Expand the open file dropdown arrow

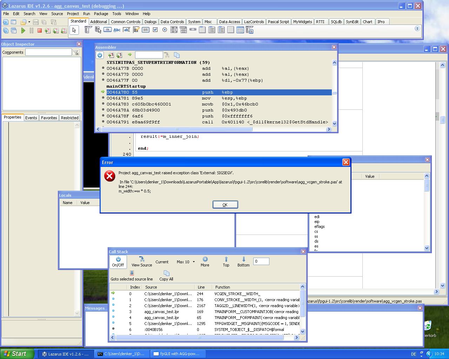click(29, 22)
